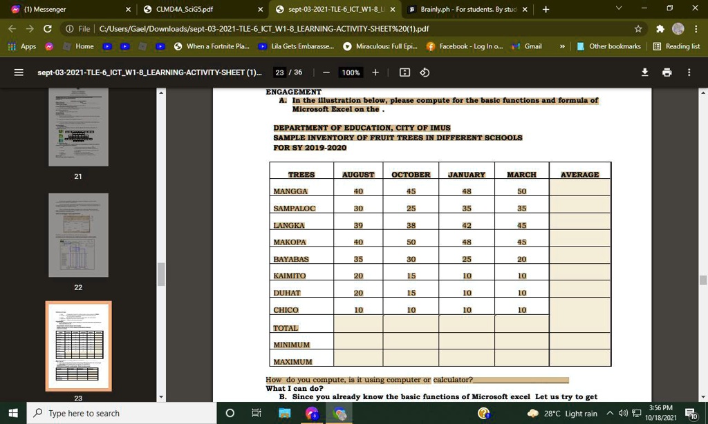Click document scroll down arrow
Screen dimensions: 708x424
pos(703,397)
